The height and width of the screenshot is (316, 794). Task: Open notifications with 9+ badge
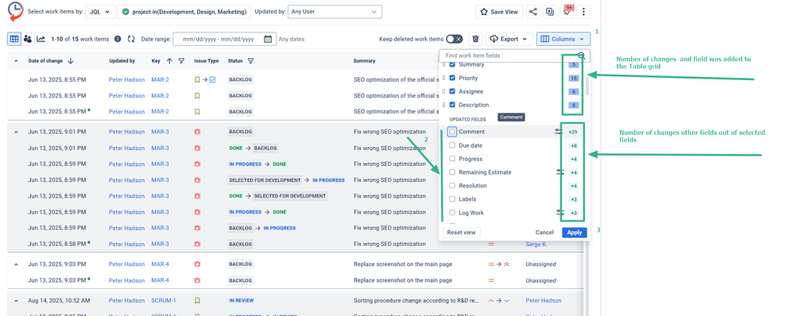point(567,12)
